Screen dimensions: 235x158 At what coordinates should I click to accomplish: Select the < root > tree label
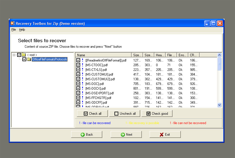click(32, 55)
